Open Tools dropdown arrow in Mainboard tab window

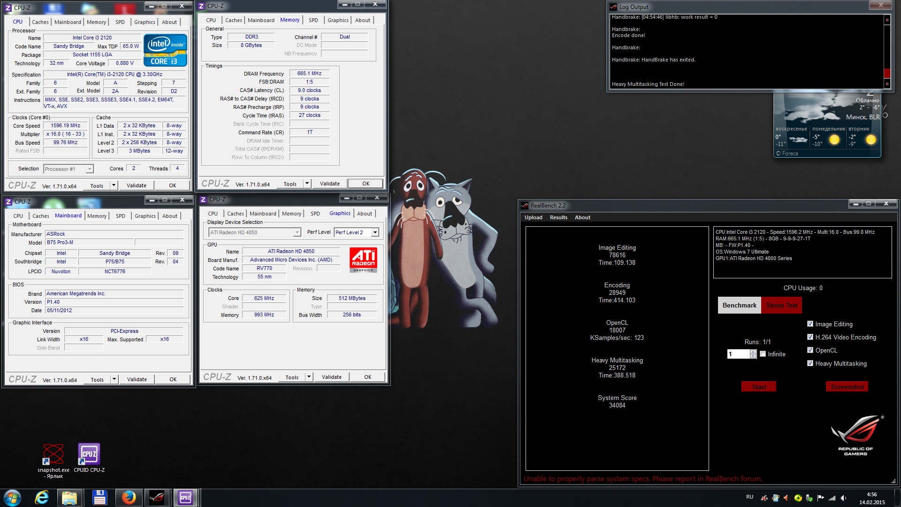coord(114,379)
